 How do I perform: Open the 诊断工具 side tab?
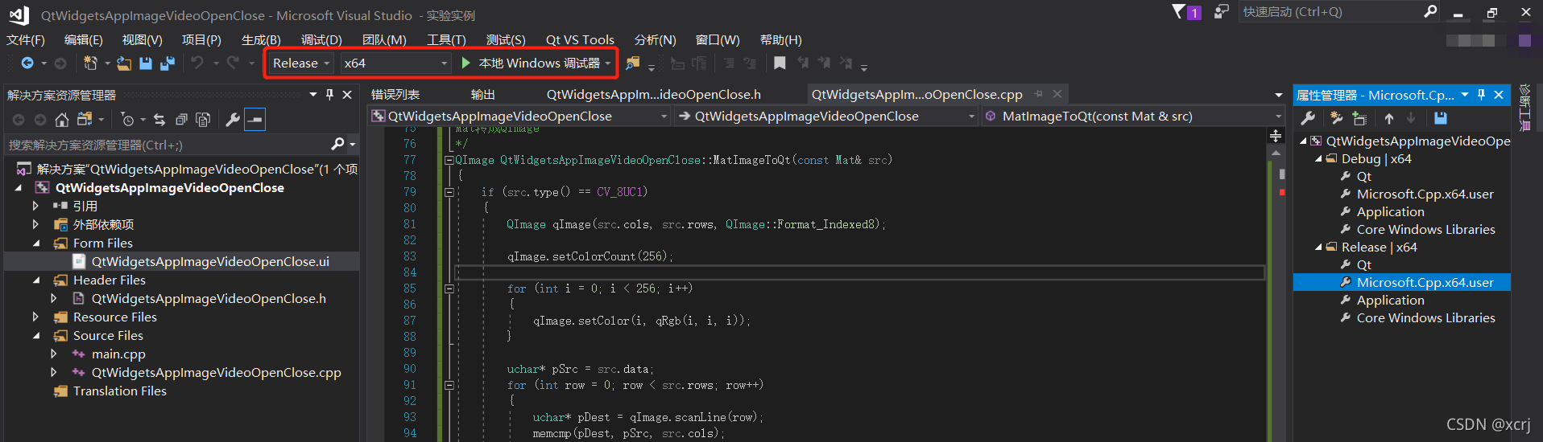[x=1524, y=108]
